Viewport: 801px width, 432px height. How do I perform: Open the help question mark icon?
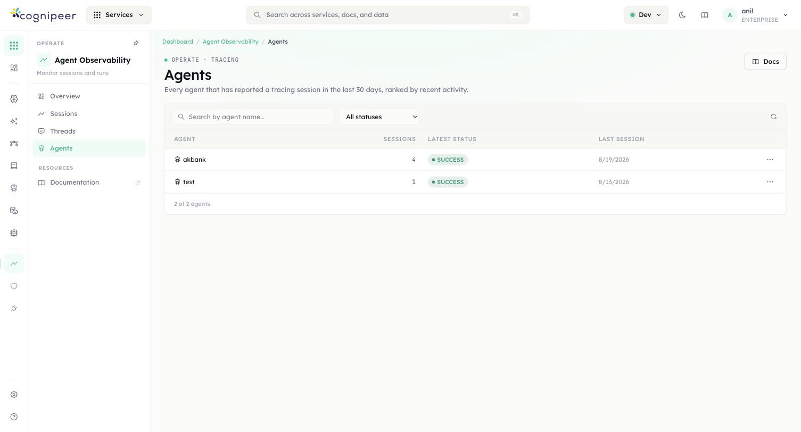pyautogui.click(x=14, y=417)
